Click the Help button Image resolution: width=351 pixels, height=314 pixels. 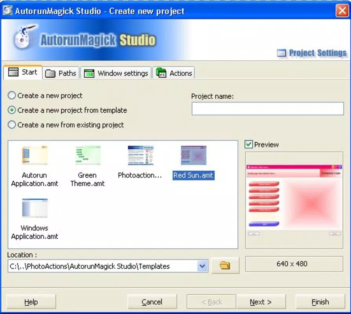[31, 302]
